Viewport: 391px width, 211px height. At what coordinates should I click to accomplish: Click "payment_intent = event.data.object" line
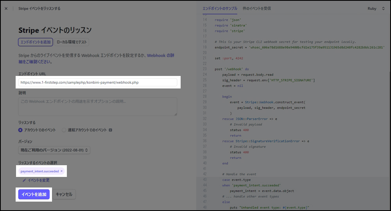[262, 191]
